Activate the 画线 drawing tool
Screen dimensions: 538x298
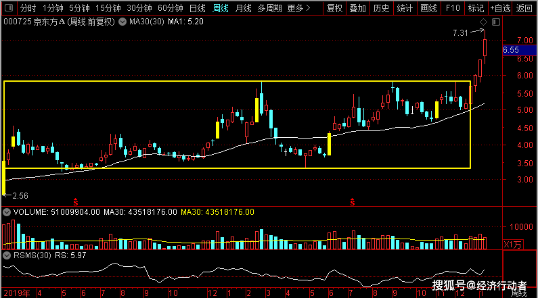pyautogui.click(x=428, y=8)
